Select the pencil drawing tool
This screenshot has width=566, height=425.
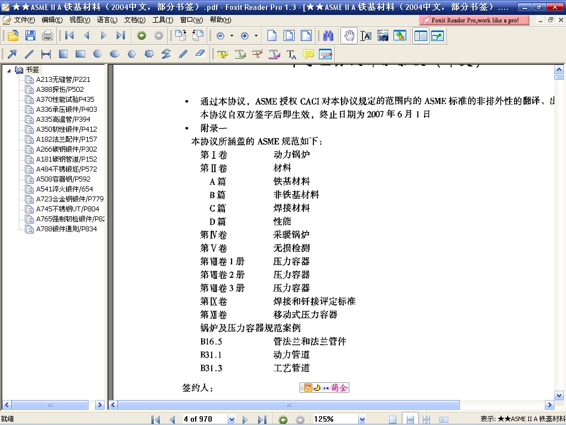184,54
